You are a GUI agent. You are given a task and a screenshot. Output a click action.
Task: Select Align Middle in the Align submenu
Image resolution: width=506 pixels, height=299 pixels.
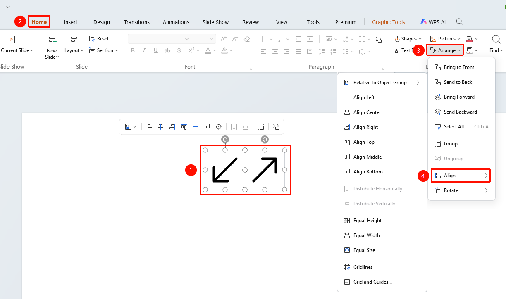coord(382,157)
